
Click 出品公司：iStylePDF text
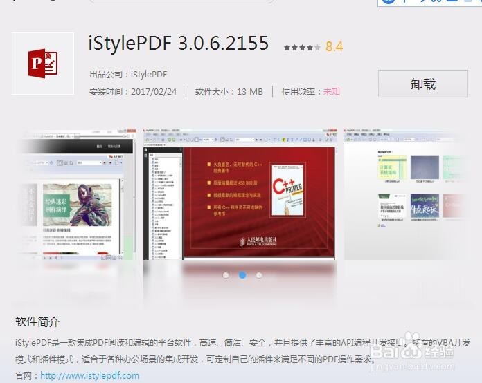coord(128,74)
